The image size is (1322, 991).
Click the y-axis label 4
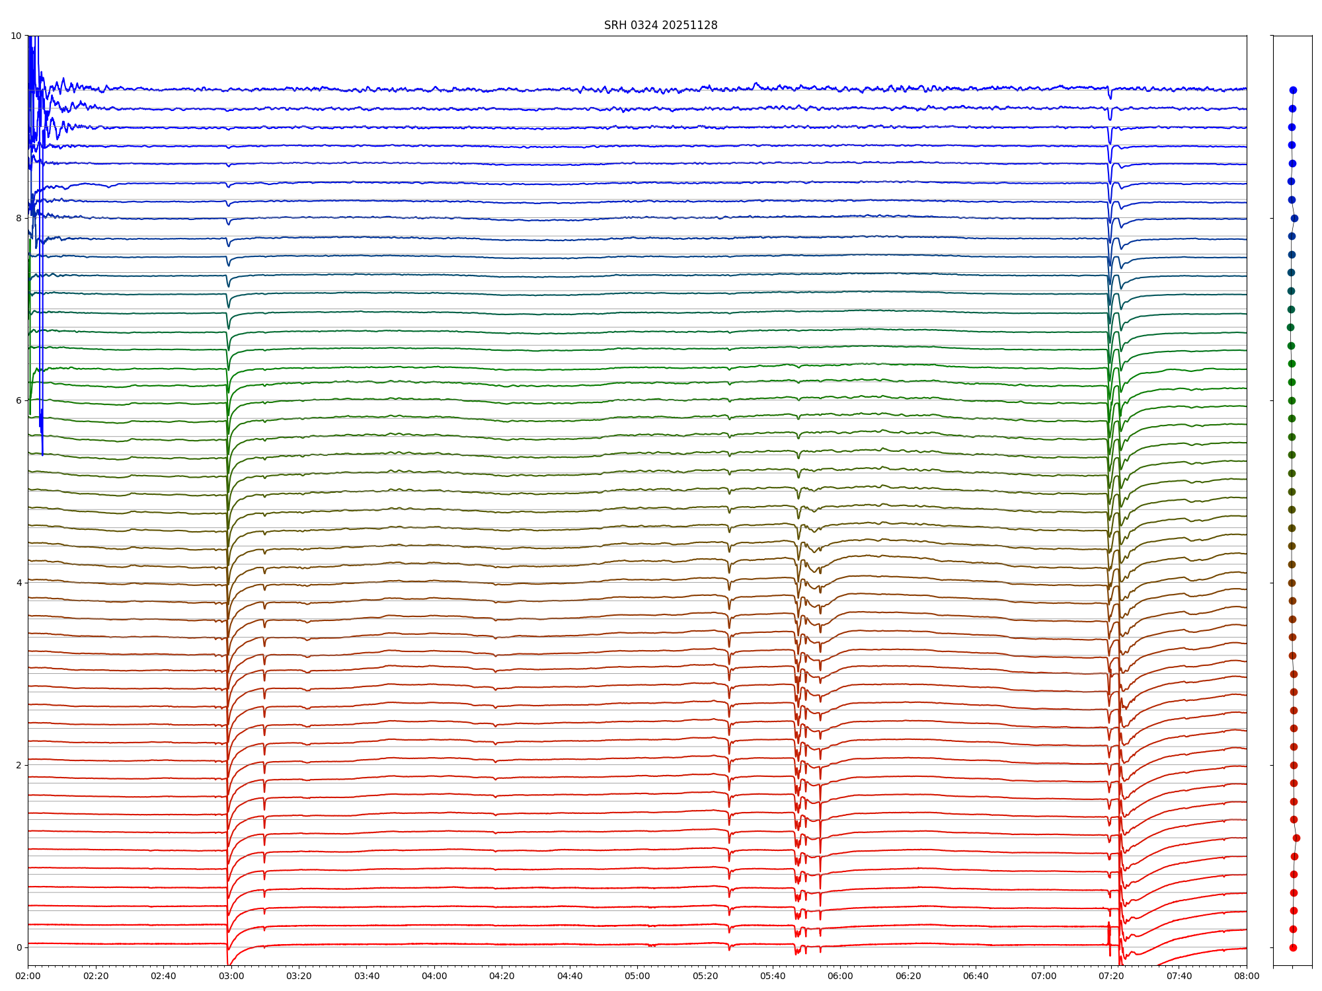click(19, 583)
